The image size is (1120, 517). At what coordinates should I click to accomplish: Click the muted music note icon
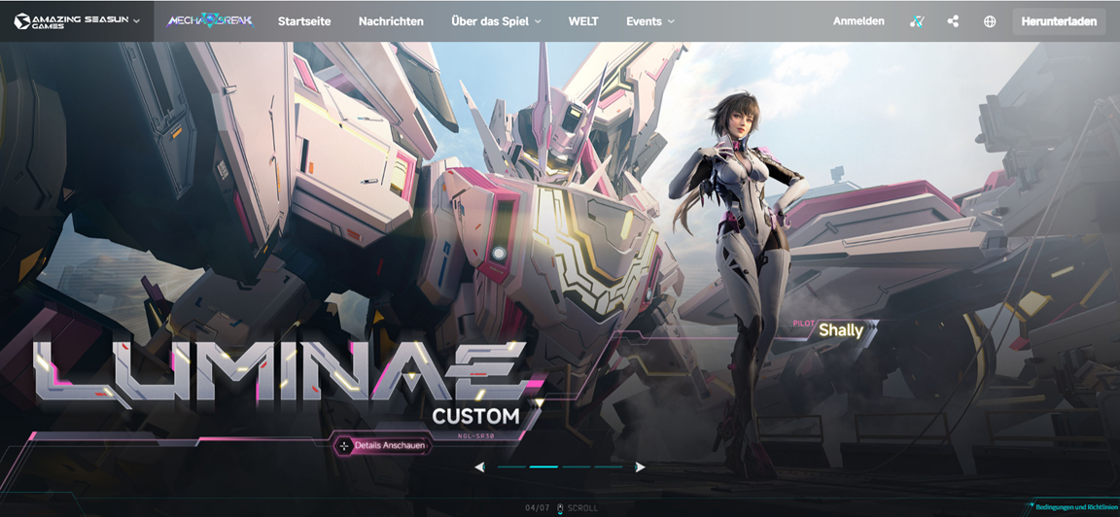pos(917,21)
